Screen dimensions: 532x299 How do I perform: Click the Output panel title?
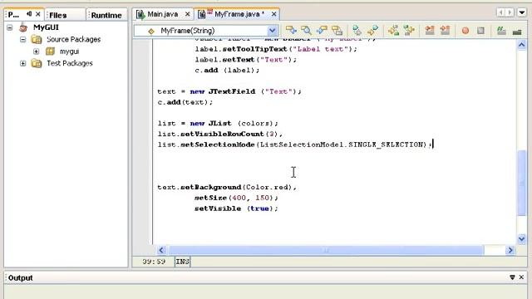coord(20,277)
